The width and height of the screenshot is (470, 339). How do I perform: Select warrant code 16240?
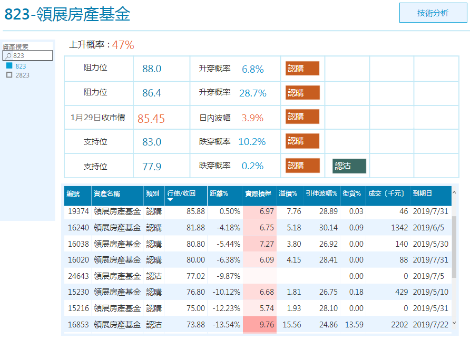[x=78, y=228]
